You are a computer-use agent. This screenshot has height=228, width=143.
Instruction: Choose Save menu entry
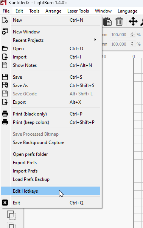(x=51, y=77)
